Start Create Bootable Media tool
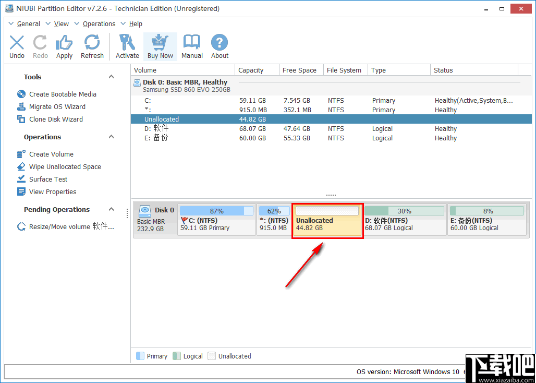This screenshot has width=536, height=383. point(58,94)
